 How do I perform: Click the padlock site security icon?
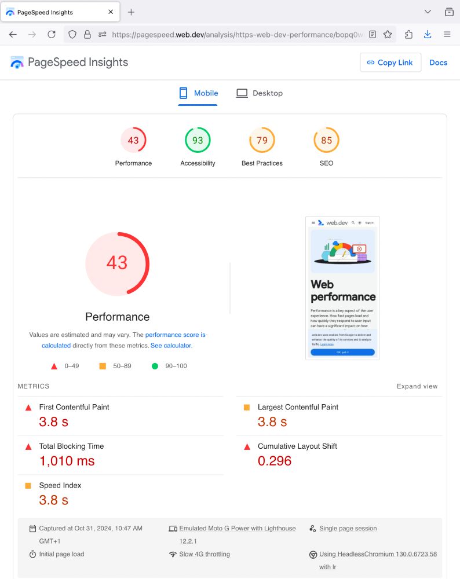click(87, 34)
